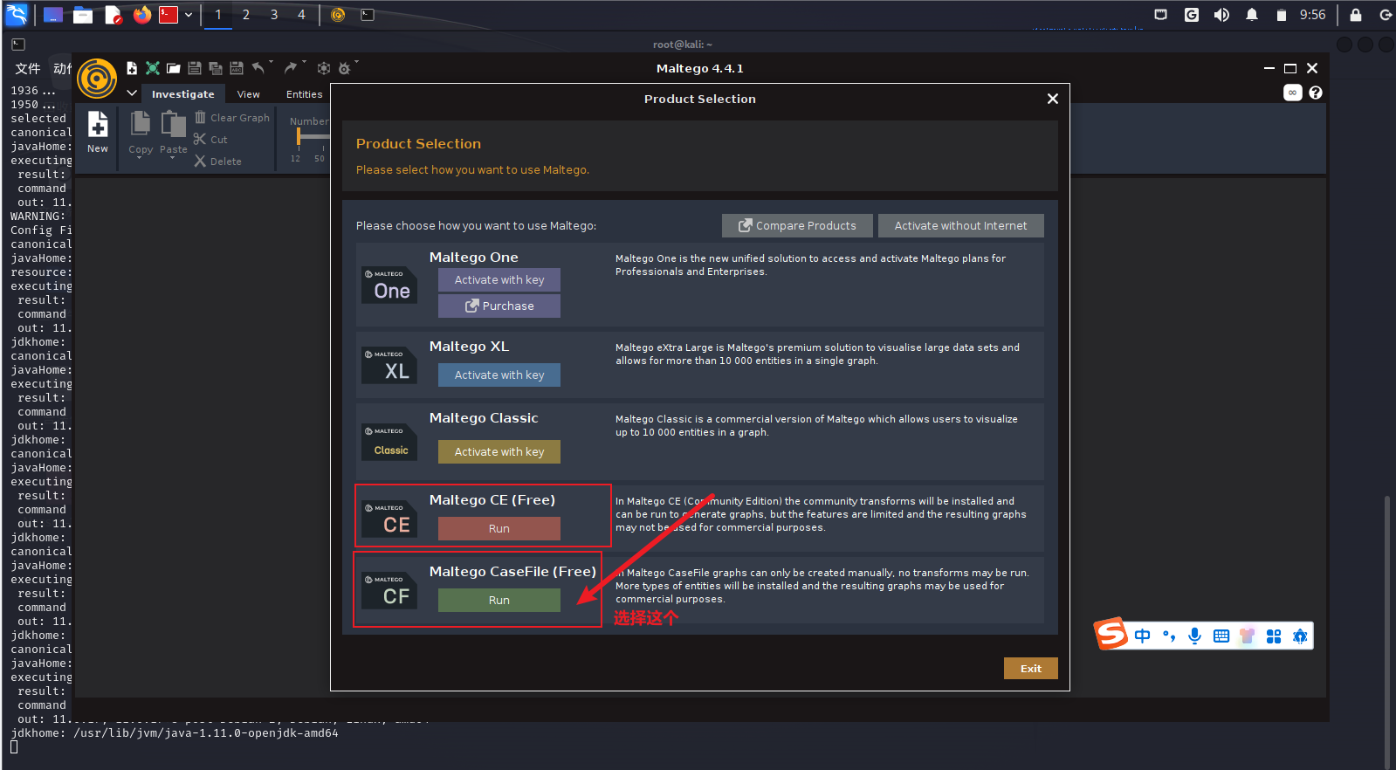Click the microphone icon on Sogou input bar
The height and width of the screenshot is (770, 1396).
(x=1195, y=636)
